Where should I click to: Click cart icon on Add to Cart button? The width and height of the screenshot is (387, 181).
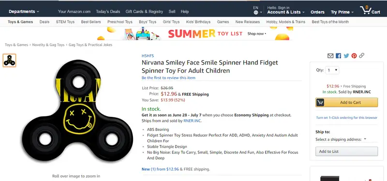(320, 103)
